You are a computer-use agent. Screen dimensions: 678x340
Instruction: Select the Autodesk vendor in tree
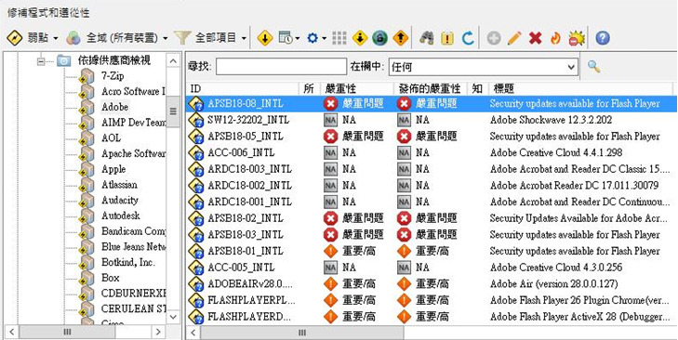coord(120,216)
